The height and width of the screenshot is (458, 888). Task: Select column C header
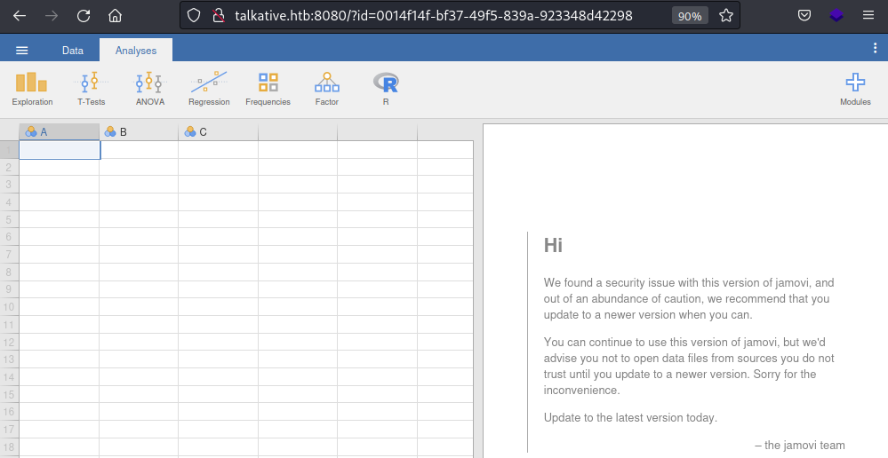(x=218, y=132)
